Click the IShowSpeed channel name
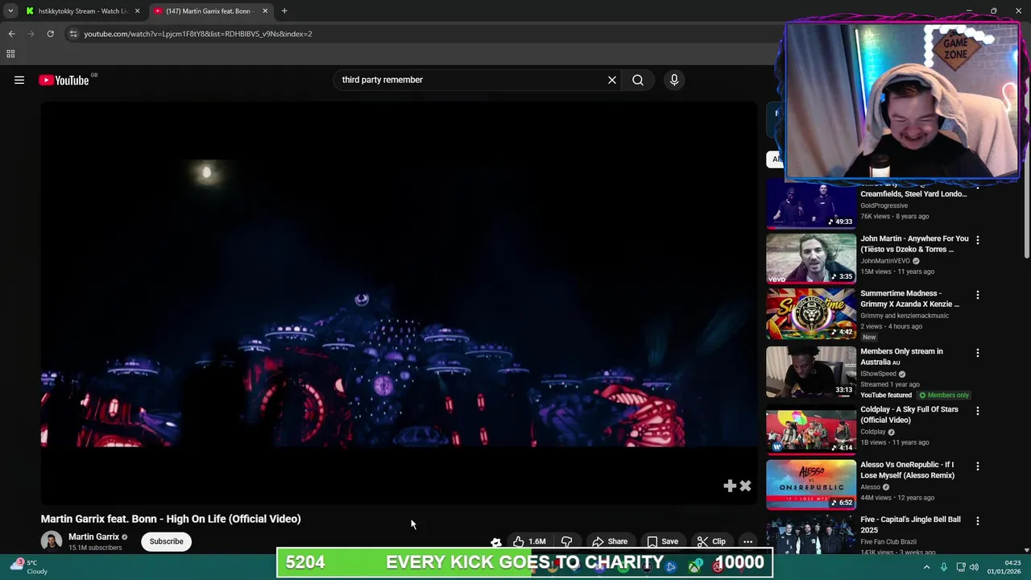This screenshot has width=1031, height=580. coord(878,374)
